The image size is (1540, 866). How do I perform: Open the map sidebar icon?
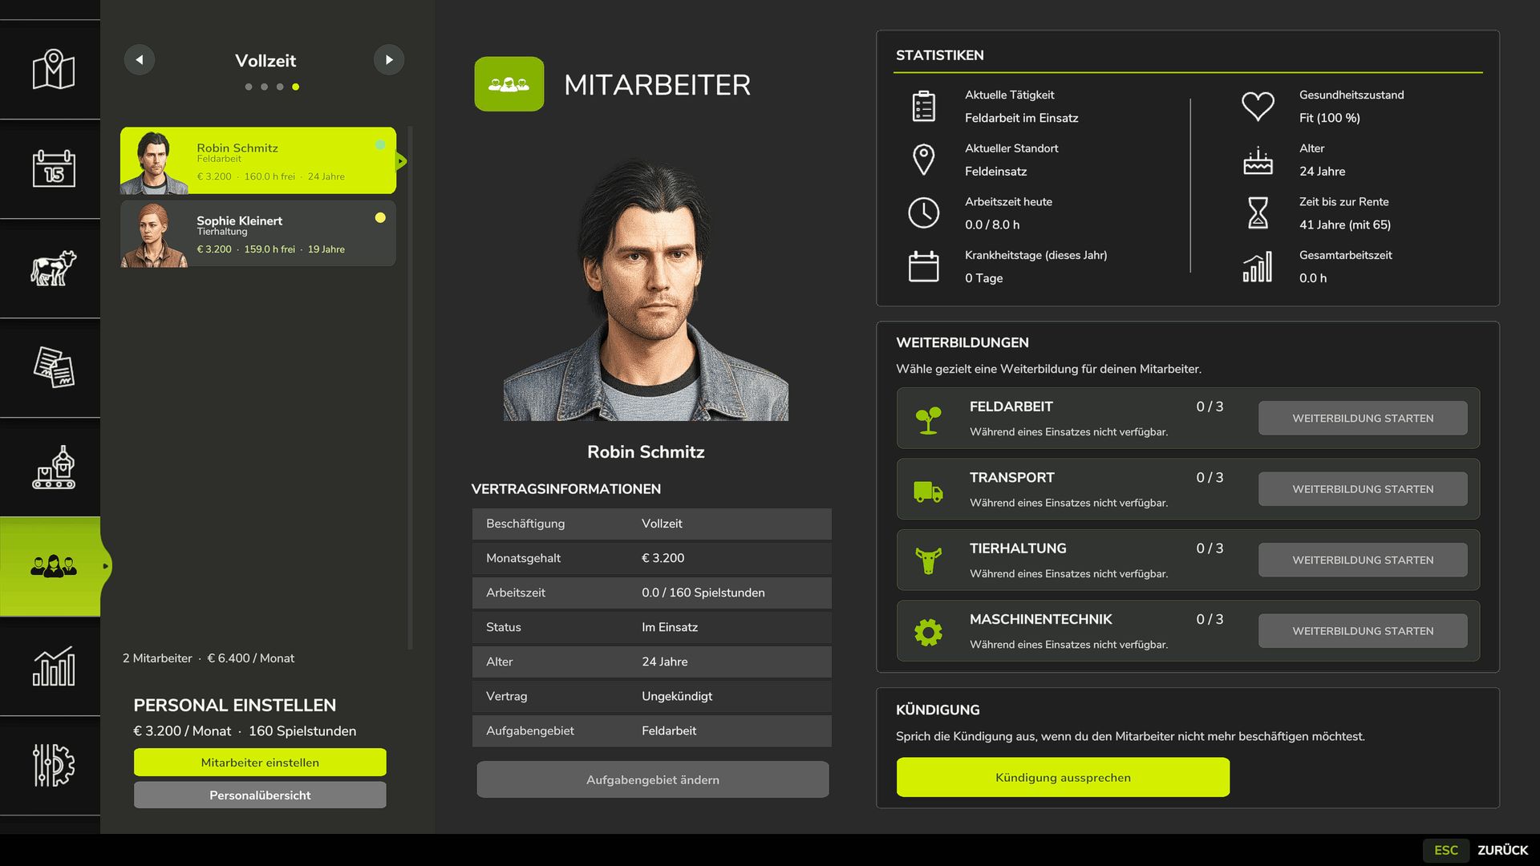[53, 70]
